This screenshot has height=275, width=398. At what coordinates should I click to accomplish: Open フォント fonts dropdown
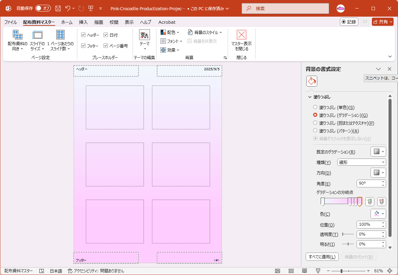(x=171, y=41)
